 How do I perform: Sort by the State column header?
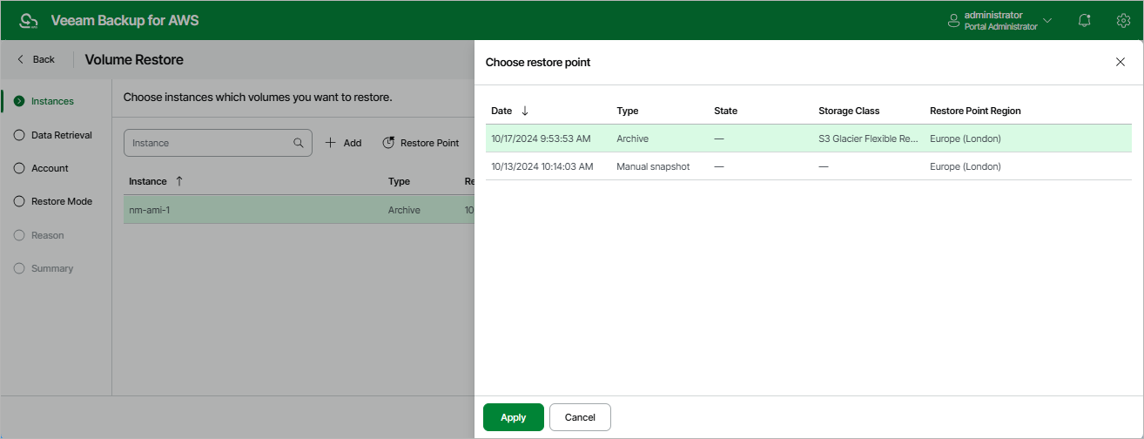coord(725,111)
